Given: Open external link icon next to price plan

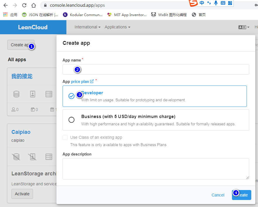Looking at the screenshot, I should [92, 81].
